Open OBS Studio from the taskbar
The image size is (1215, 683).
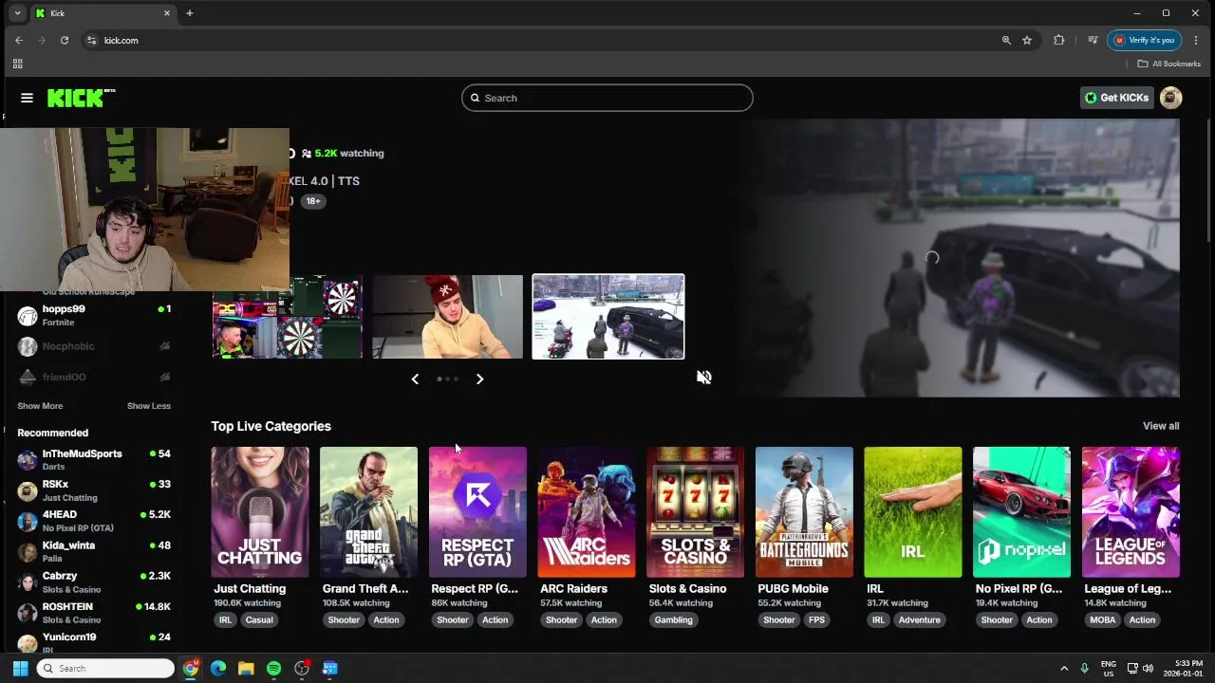pos(302,669)
